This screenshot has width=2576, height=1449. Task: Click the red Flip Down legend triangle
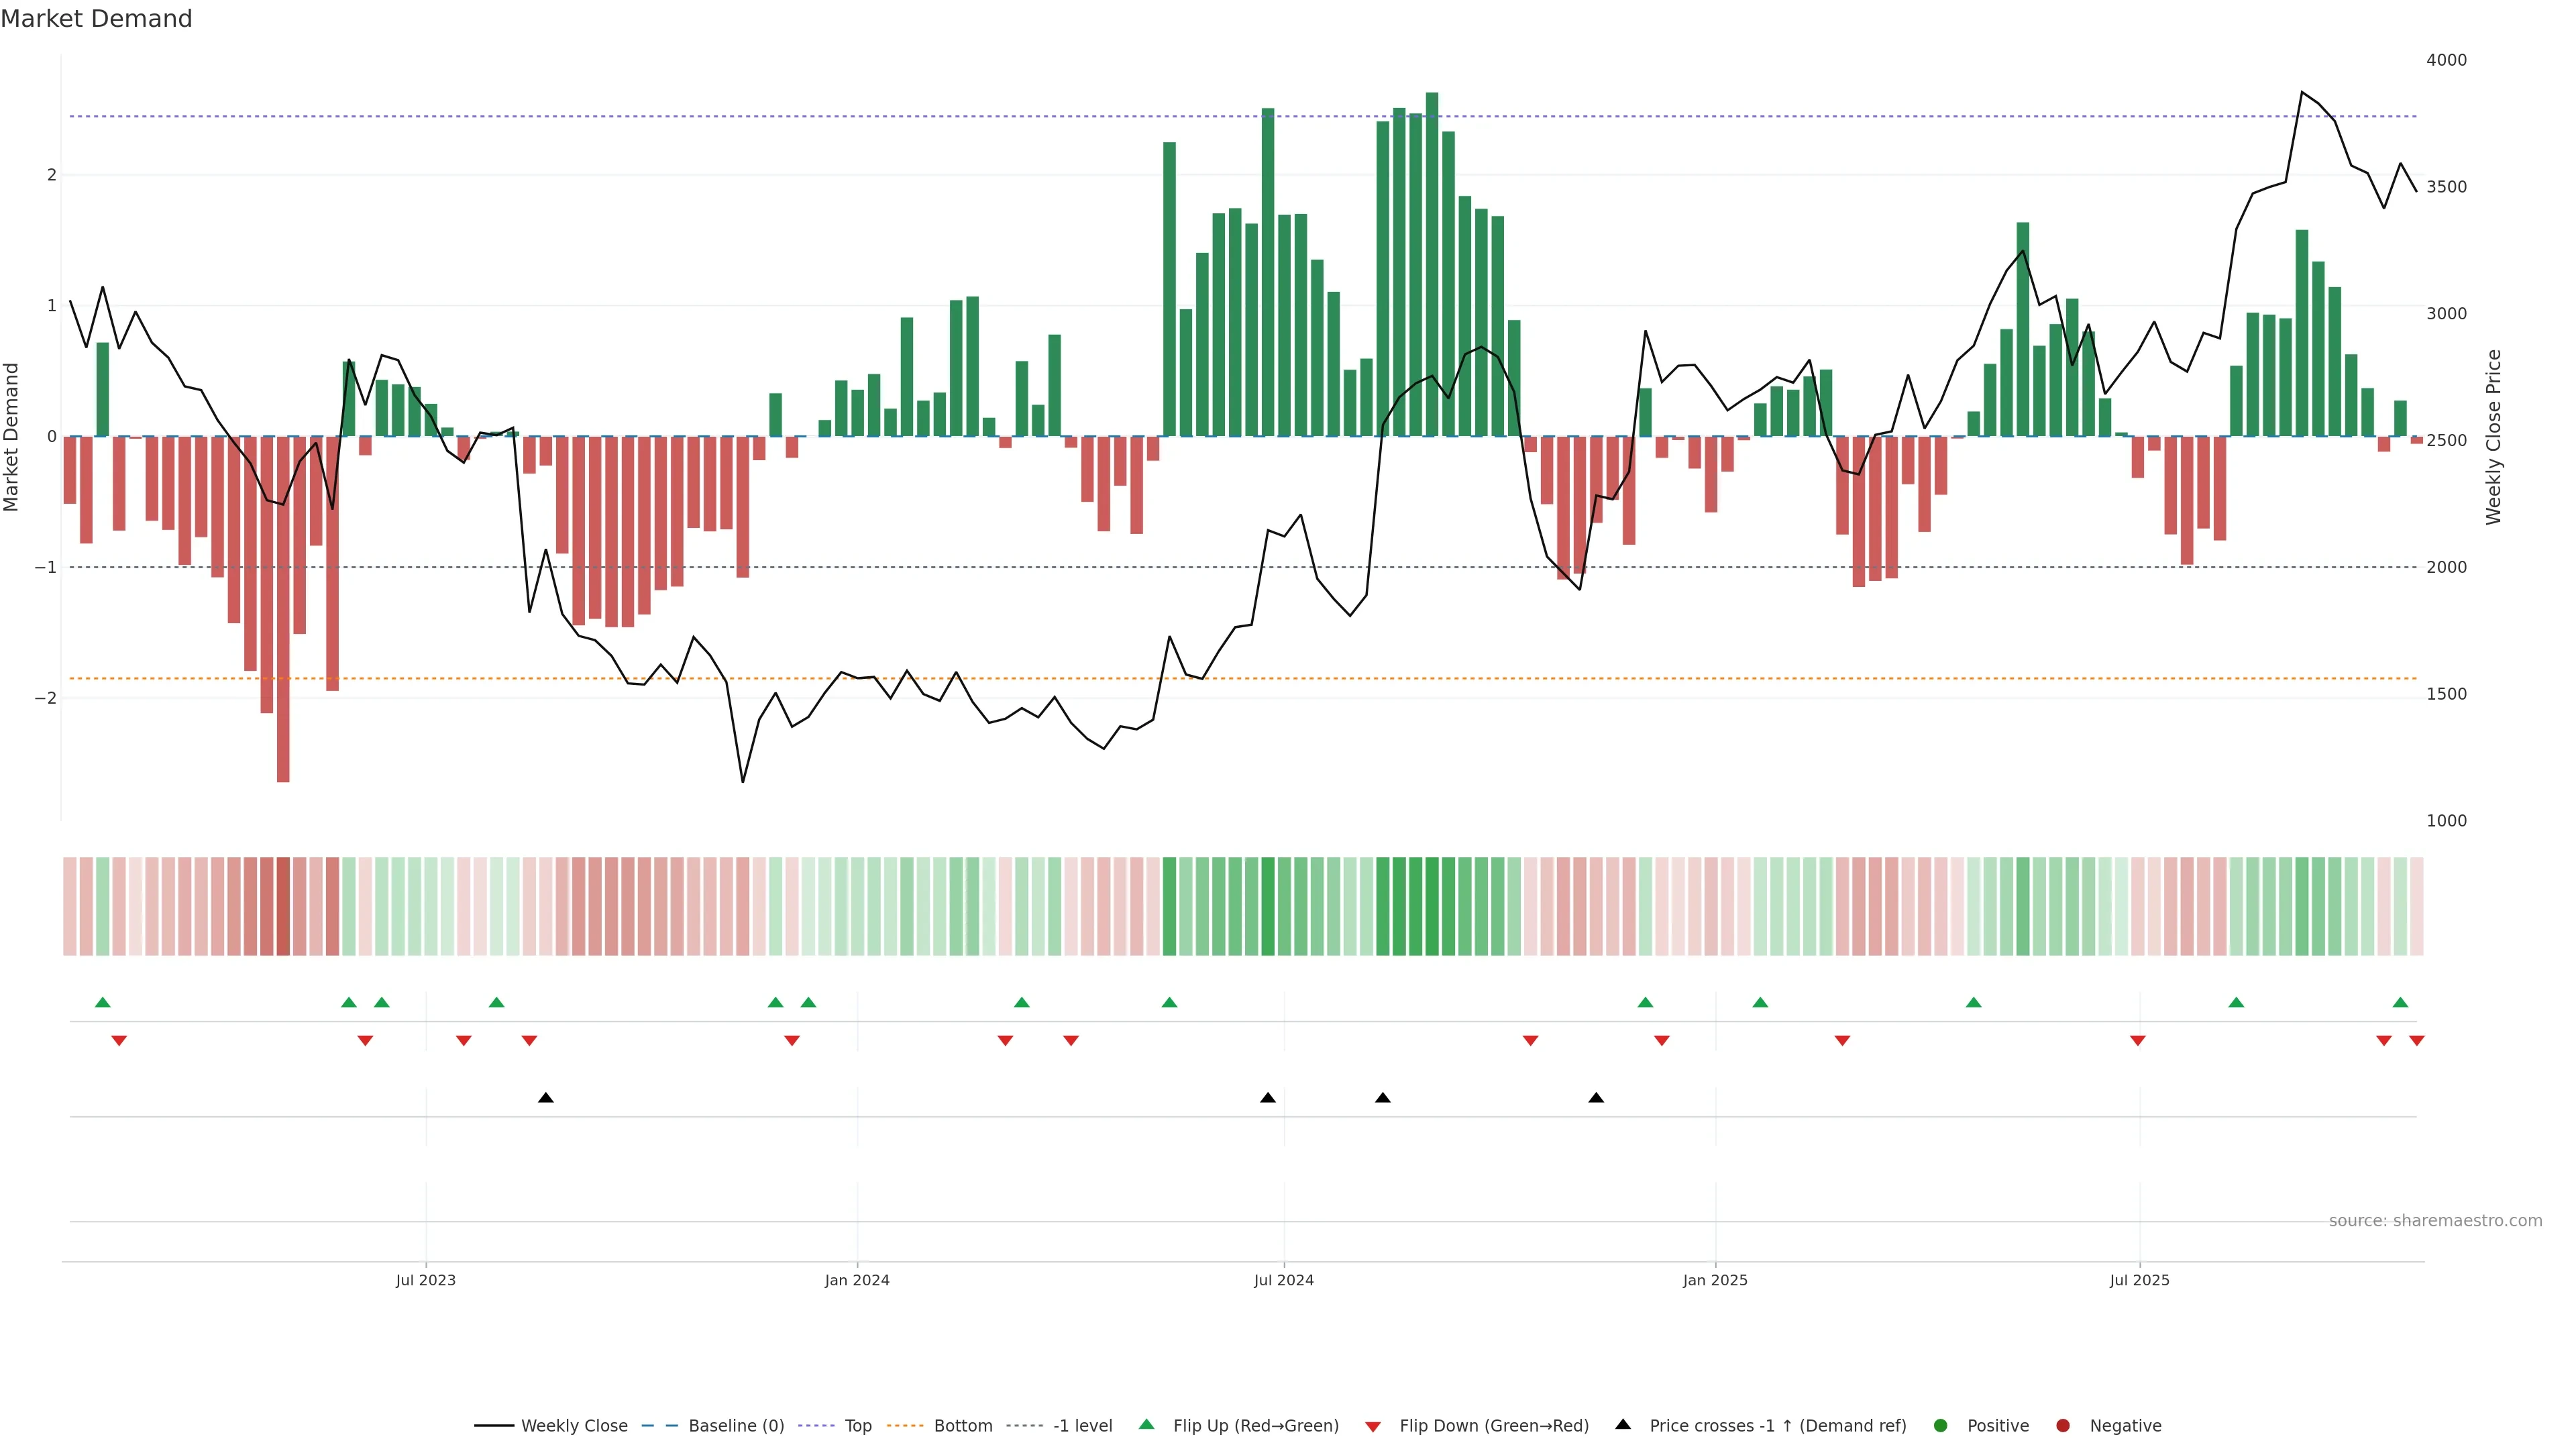pos(1373,1427)
